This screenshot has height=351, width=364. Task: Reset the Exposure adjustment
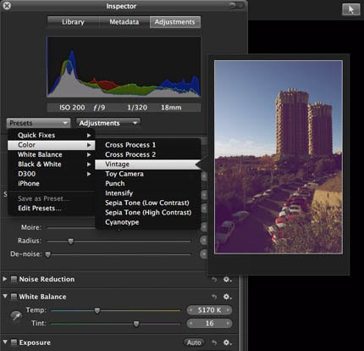coord(214,343)
